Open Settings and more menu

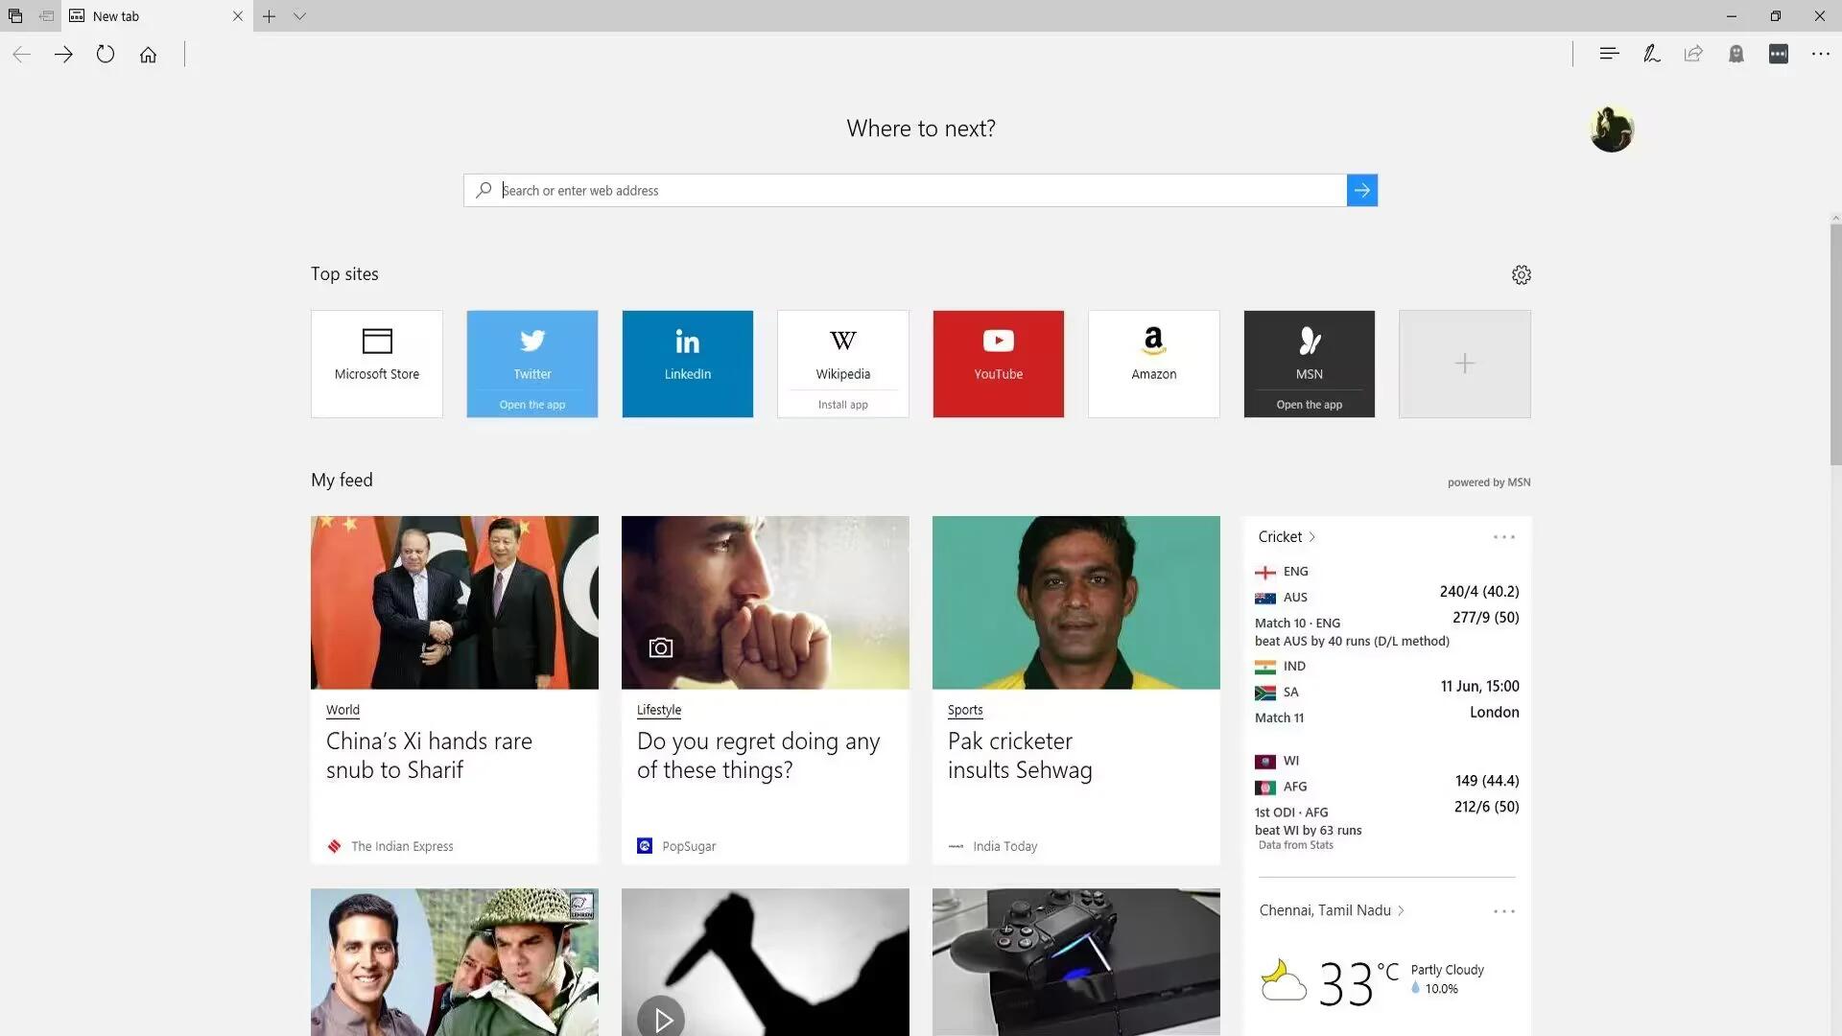tap(1821, 54)
